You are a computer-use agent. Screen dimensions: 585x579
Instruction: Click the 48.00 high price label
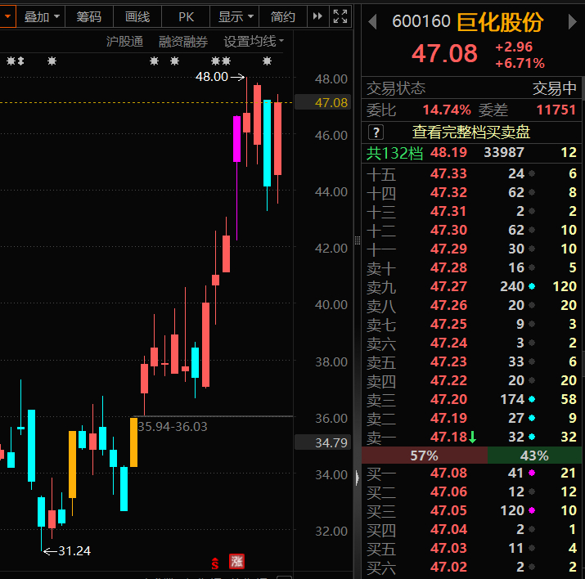pyautogui.click(x=212, y=77)
